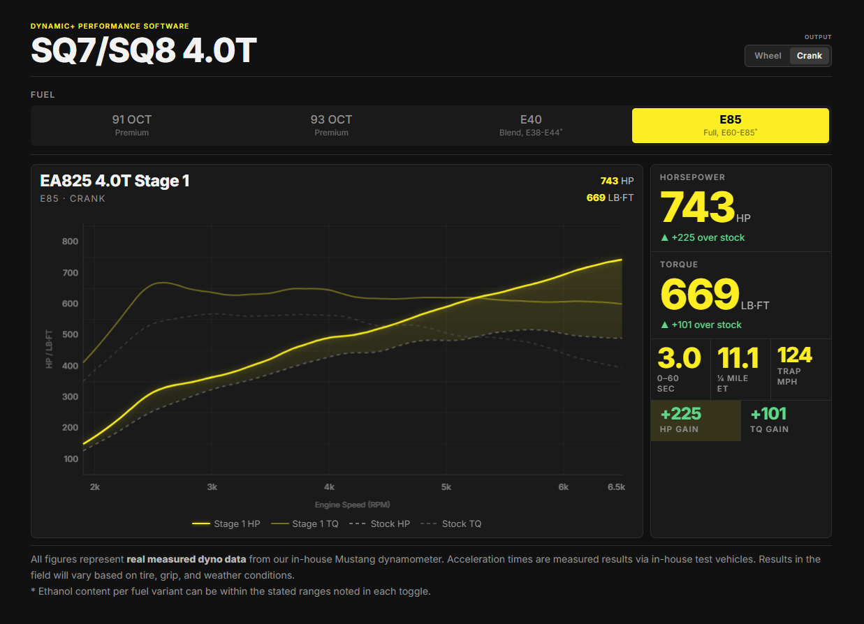Switch output to Wheel

(x=768, y=56)
